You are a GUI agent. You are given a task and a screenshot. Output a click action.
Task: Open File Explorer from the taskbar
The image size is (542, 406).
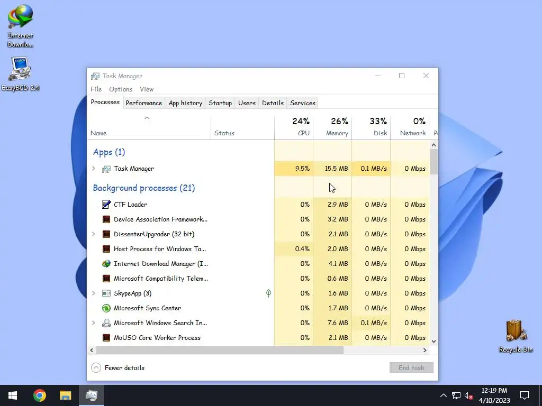(x=65, y=395)
